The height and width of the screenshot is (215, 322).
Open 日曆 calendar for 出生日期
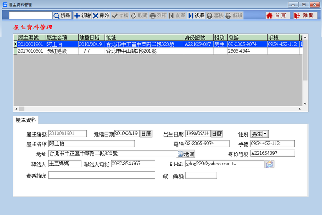(217, 134)
